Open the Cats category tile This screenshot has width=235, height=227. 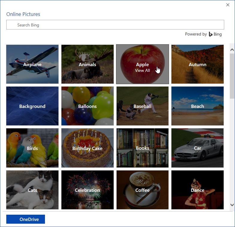click(32, 190)
